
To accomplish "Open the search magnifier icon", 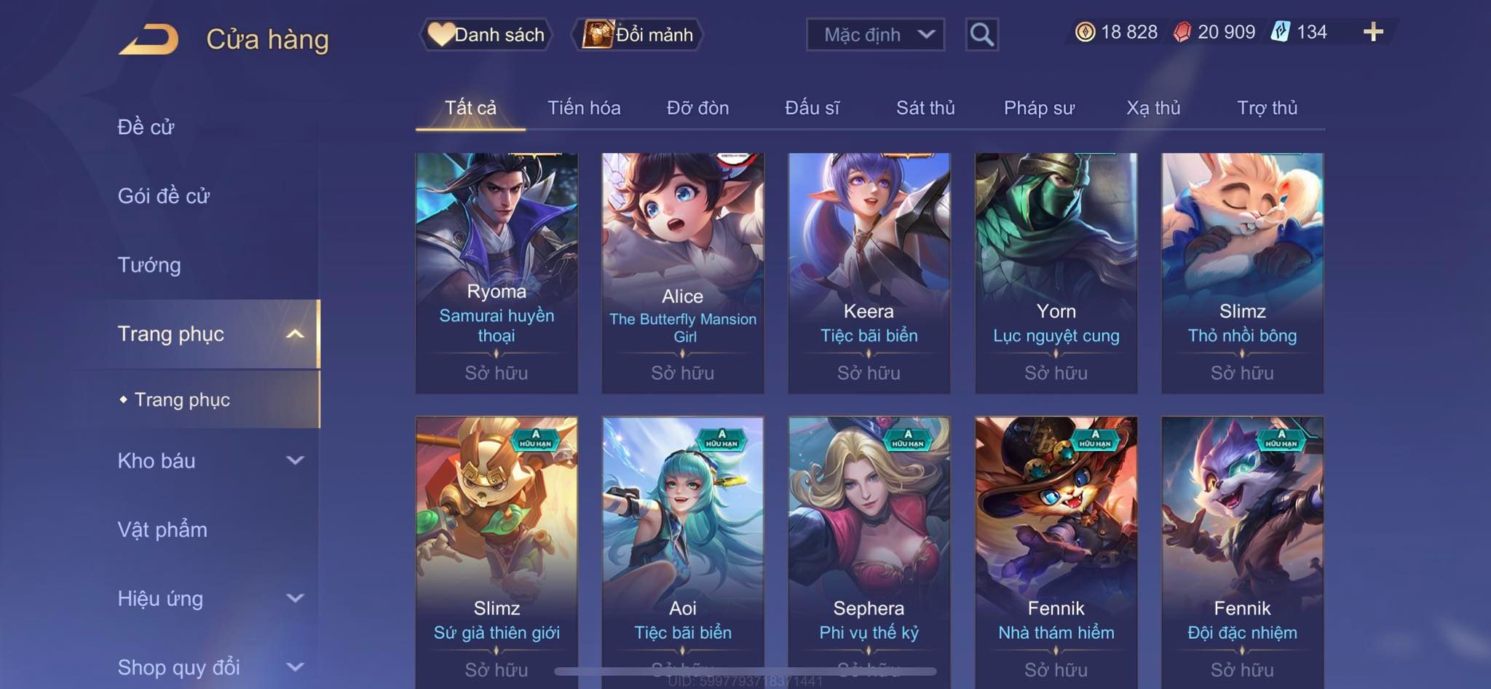I will 981,34.
